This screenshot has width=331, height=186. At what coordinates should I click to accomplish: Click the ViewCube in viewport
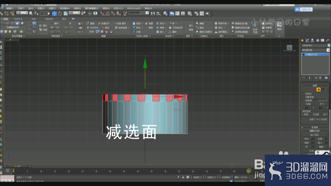[289, 48]
